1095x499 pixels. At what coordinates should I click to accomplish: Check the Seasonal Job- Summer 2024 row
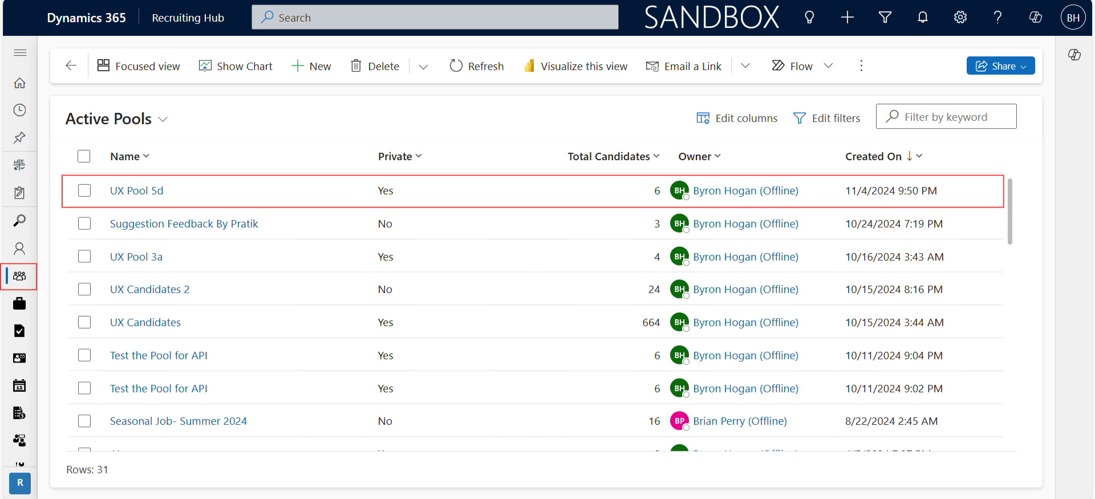84,421
